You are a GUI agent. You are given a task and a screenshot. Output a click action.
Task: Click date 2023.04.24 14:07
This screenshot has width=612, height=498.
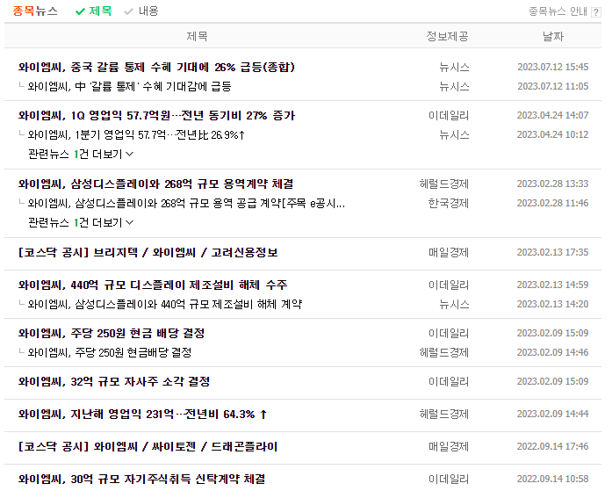point(552,116)
